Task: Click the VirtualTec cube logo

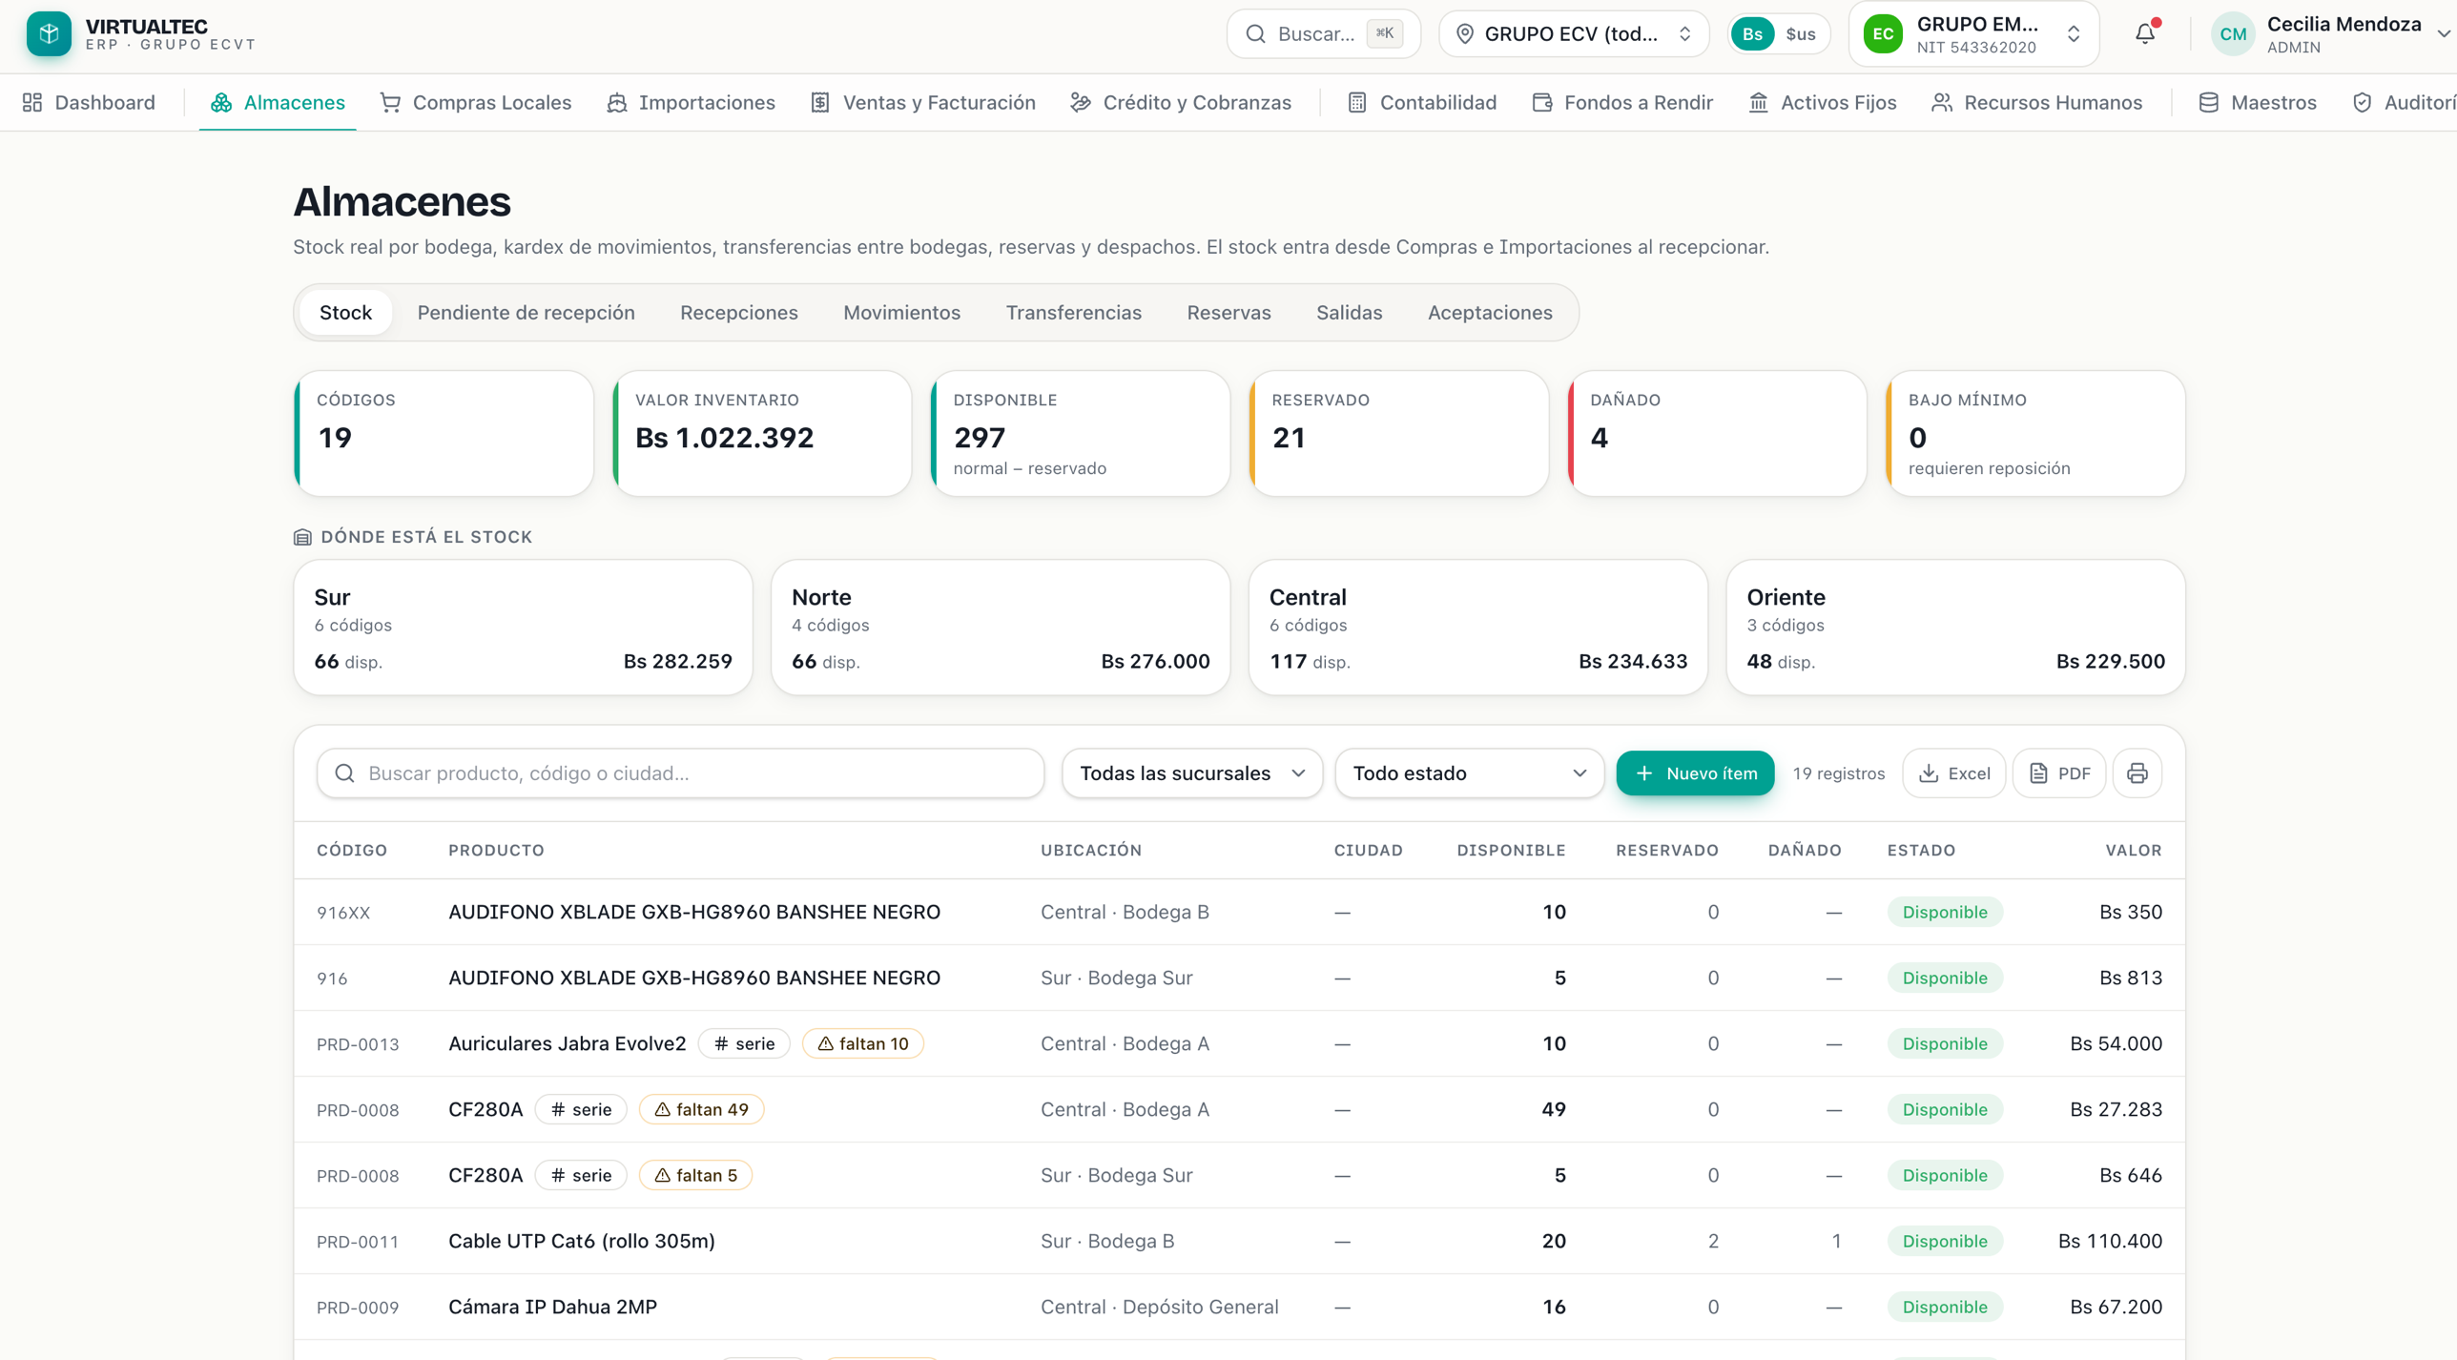Action: pos(49,33)
